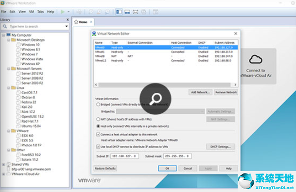Collapse the Microsoft Servers folder
This screenshot has height=192, width=296.
click(8, 69)
